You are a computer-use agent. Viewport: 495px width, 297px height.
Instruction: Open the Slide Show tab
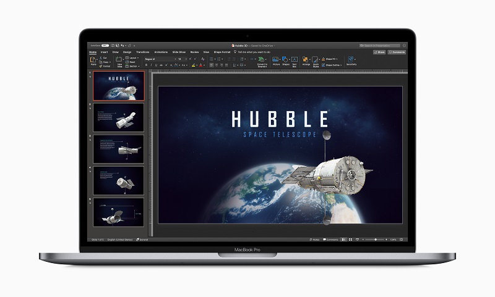tap(179, 52)
